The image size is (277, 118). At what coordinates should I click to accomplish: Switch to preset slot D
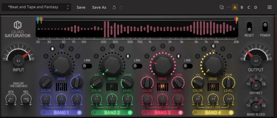256,7
